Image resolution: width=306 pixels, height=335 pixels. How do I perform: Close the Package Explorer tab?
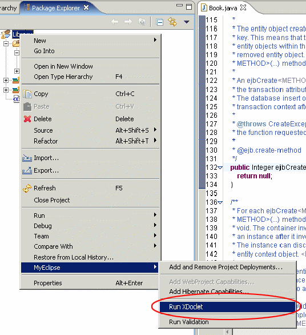tap(86, 7)
